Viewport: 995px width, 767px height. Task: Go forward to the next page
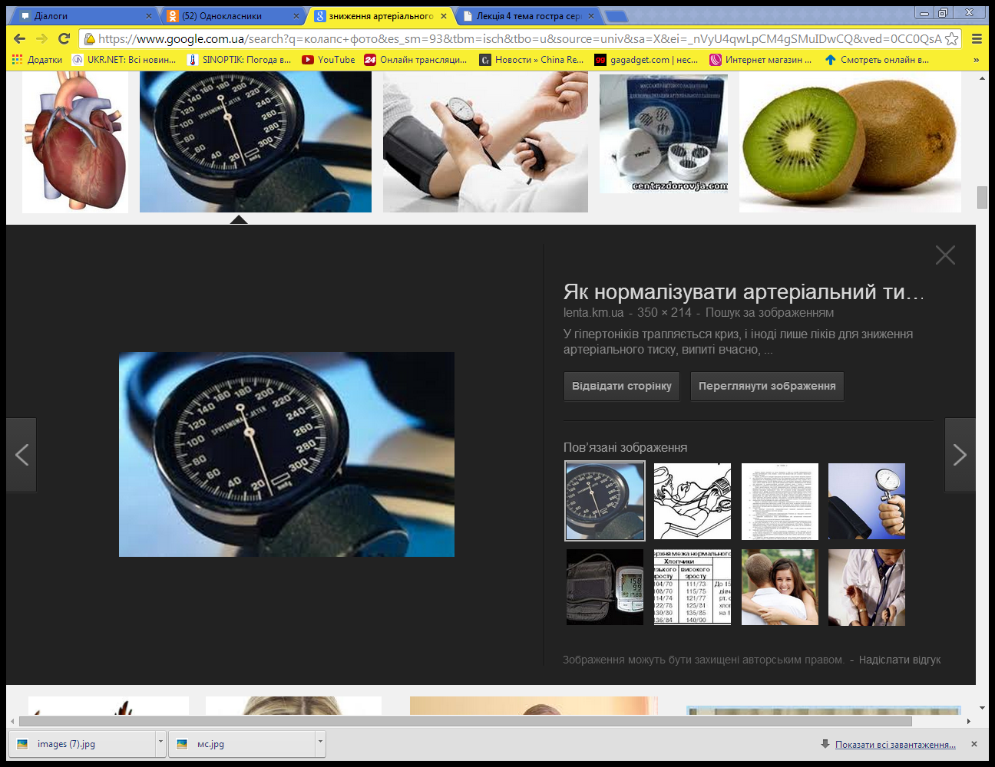click(42, 39)
